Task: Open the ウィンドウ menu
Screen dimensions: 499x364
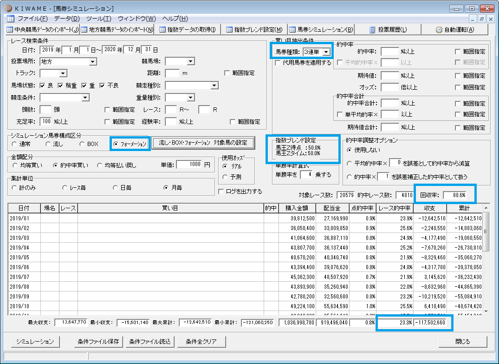Action: click(137, 19)
